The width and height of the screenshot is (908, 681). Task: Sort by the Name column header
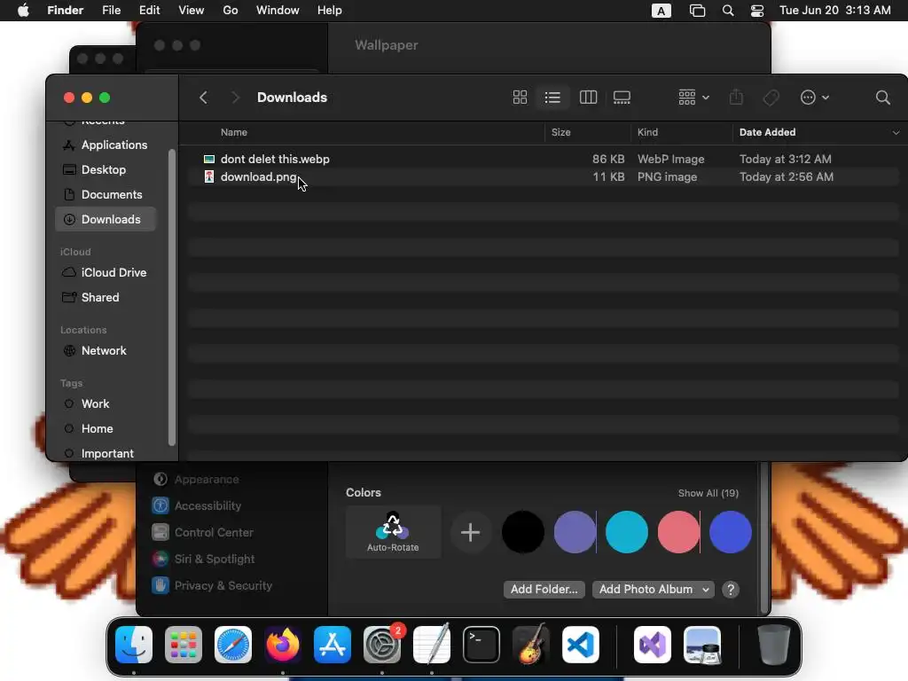[234, 132]
